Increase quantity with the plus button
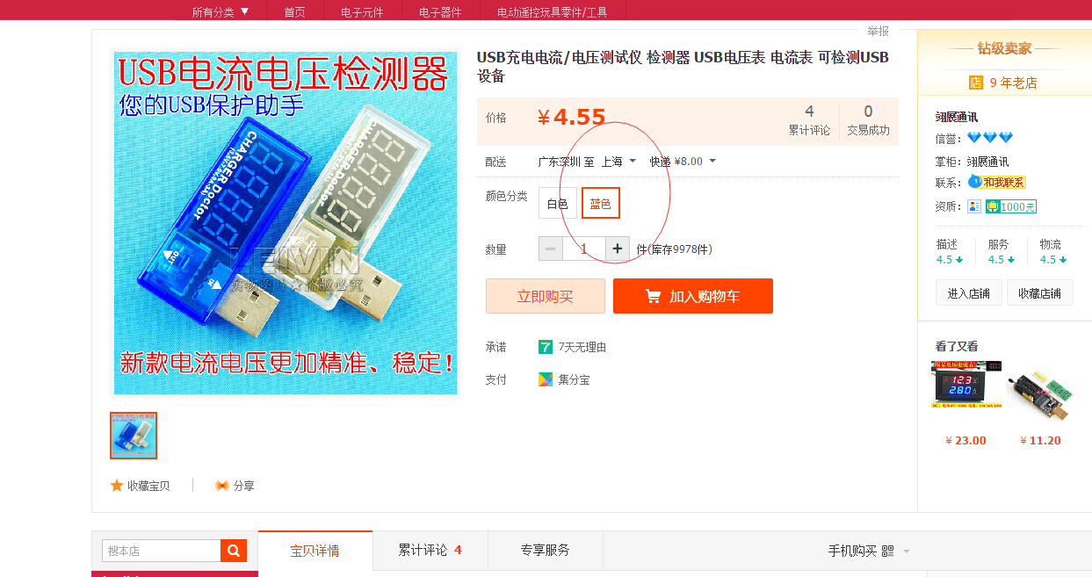The width and height of the screenshot is (1092, 577). (618, 249)
